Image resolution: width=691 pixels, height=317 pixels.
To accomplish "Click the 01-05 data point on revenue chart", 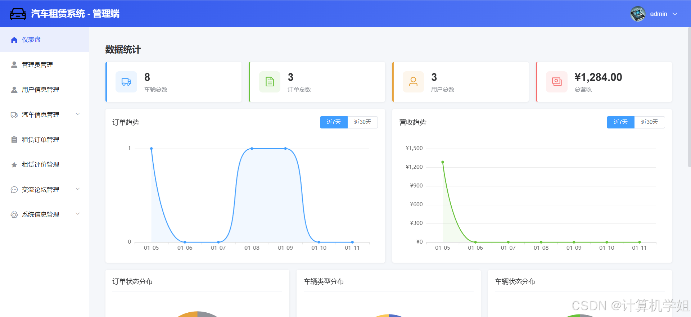I will click(443, 162).
